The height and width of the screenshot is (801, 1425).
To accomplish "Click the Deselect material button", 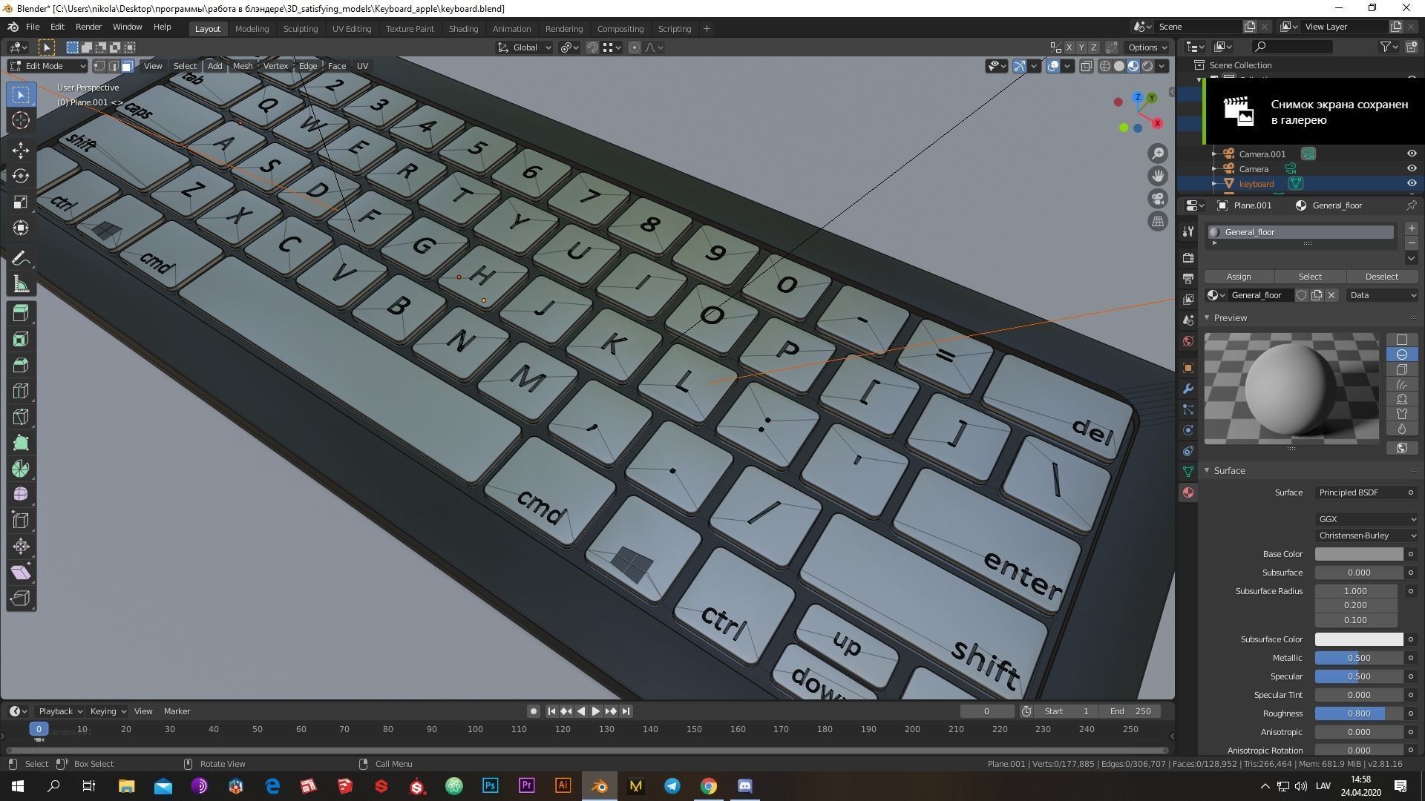I will pyautogui.click(x=1381, y=277).
